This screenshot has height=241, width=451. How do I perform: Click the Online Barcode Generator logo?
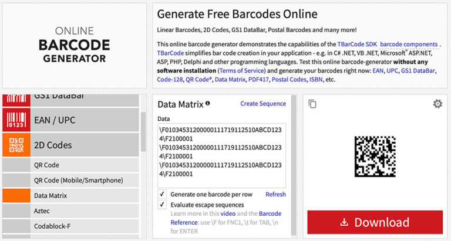pyautogui.click(x=73, y=45)
